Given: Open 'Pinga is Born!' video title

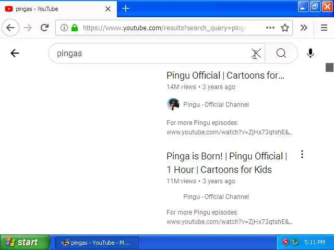Looking at the screenshot, I should [227, 163].
